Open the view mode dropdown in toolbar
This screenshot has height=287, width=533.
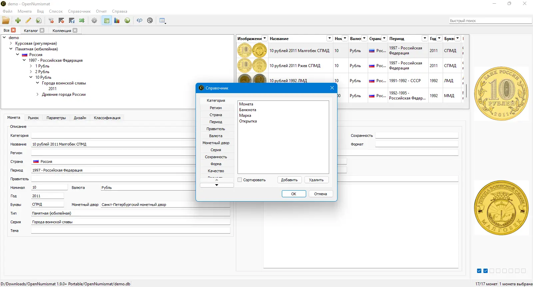point(163,20)
